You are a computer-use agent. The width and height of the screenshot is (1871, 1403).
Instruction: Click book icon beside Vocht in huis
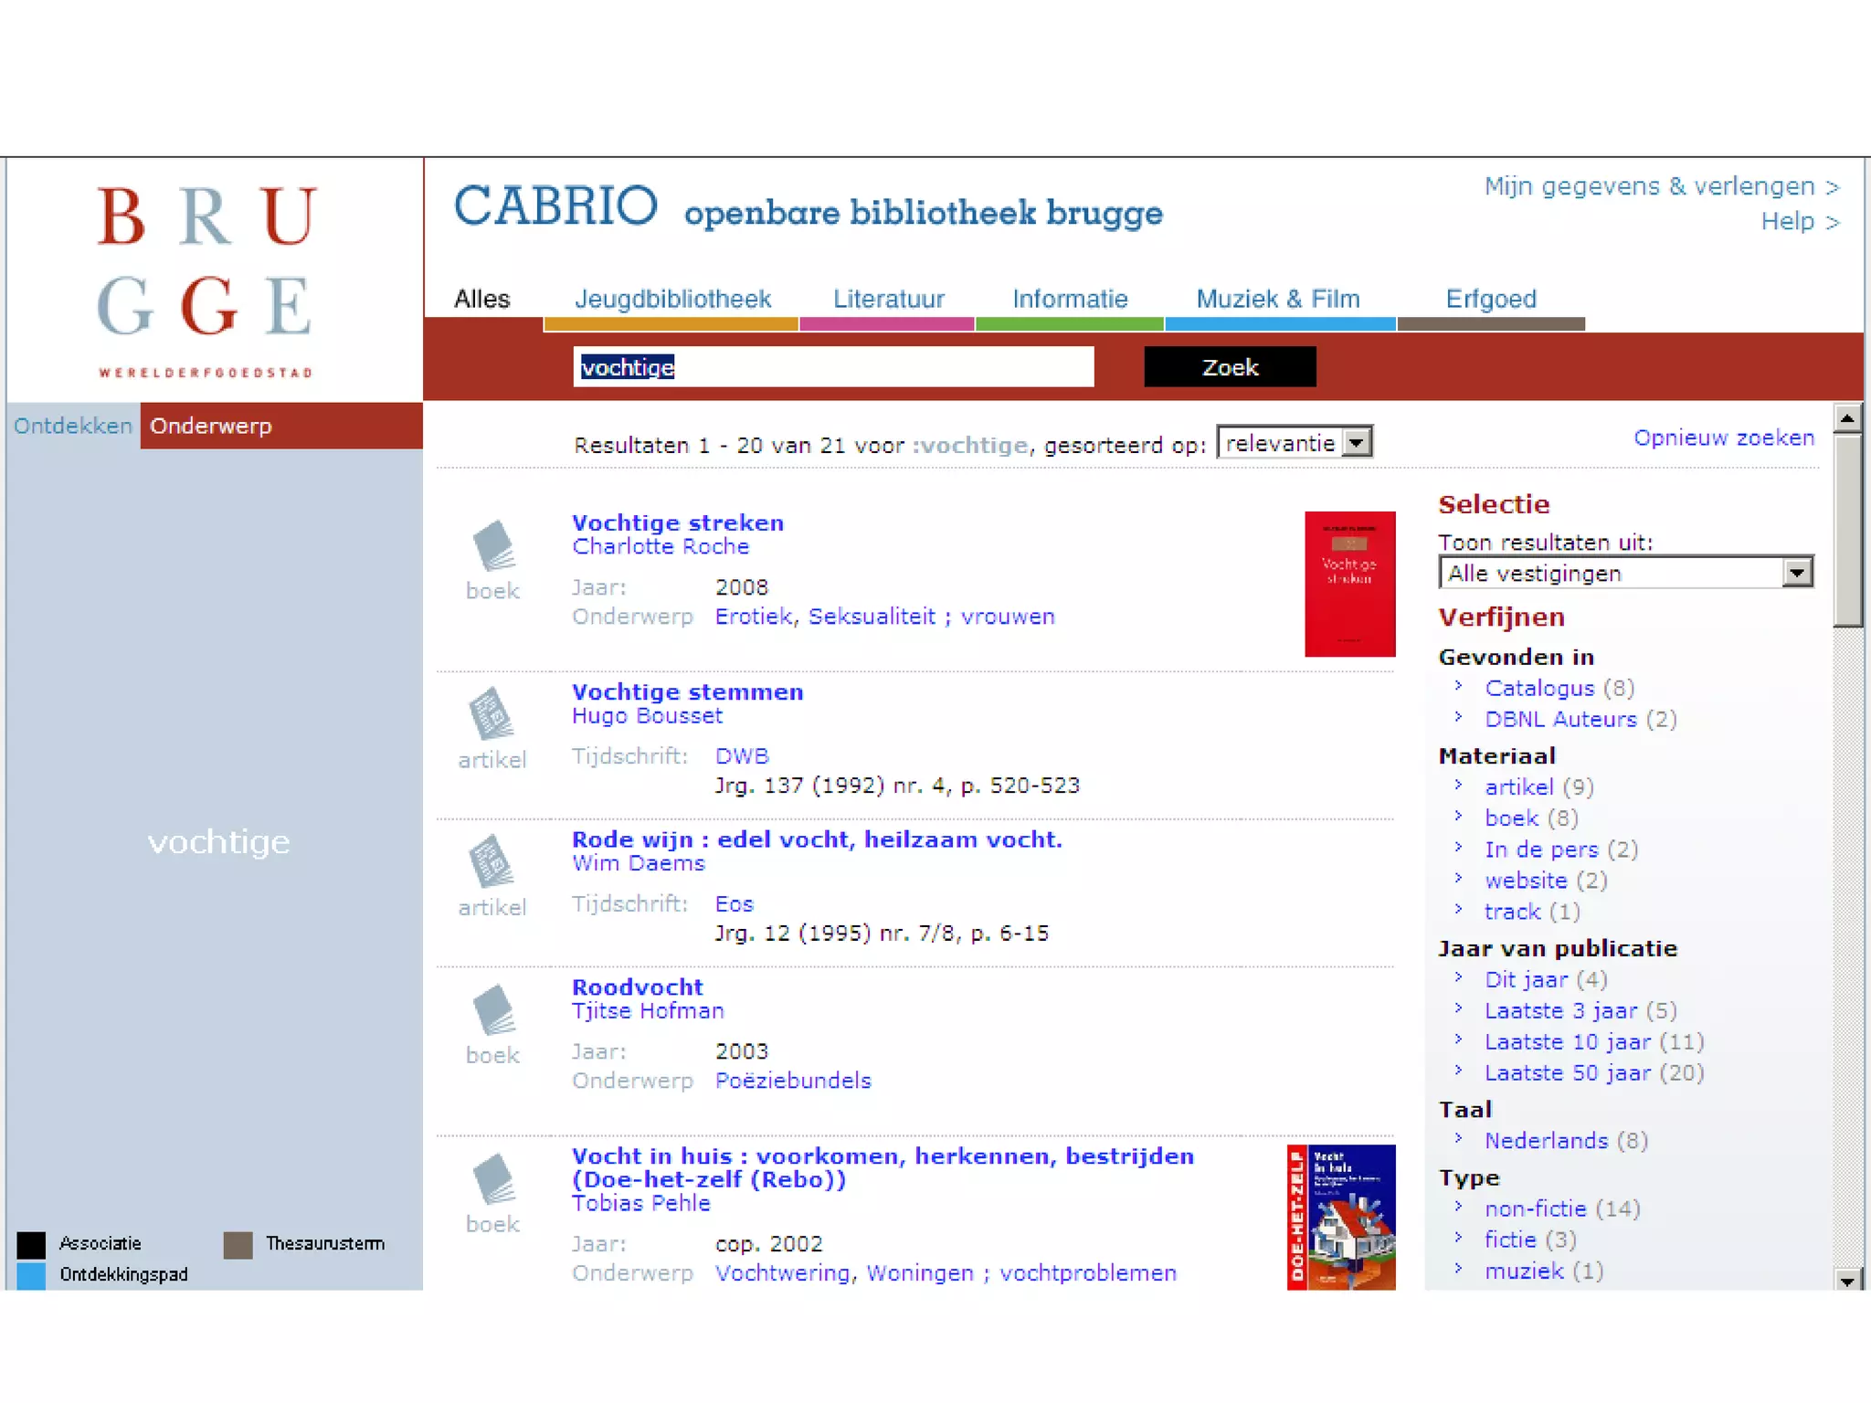tap(493, 1179)
